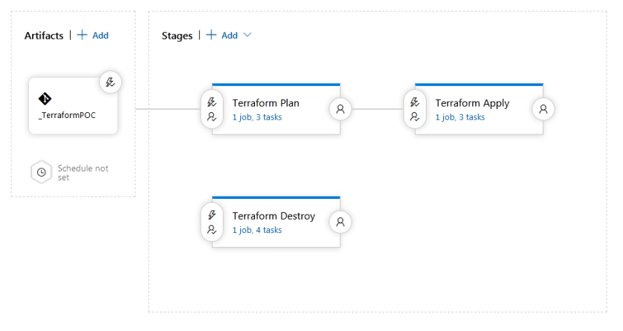The image size is (623, 331).
Task: Open Terraform Apply pre-deployment conditions
Action: tap(413, 109)
